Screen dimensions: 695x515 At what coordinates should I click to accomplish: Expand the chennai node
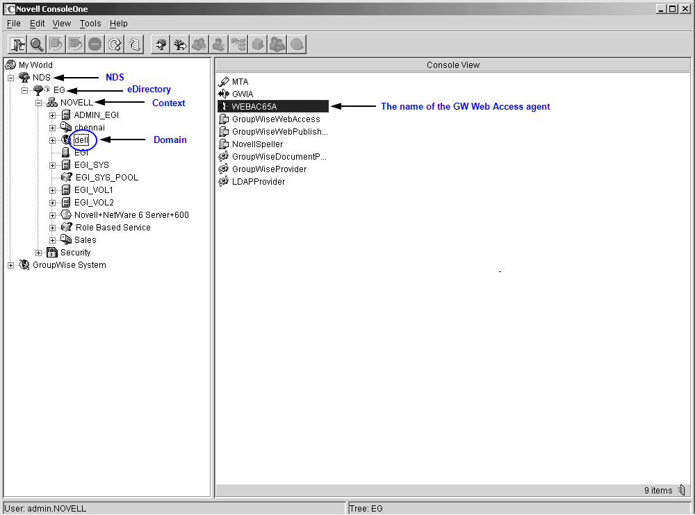click(x=52, y=128)
